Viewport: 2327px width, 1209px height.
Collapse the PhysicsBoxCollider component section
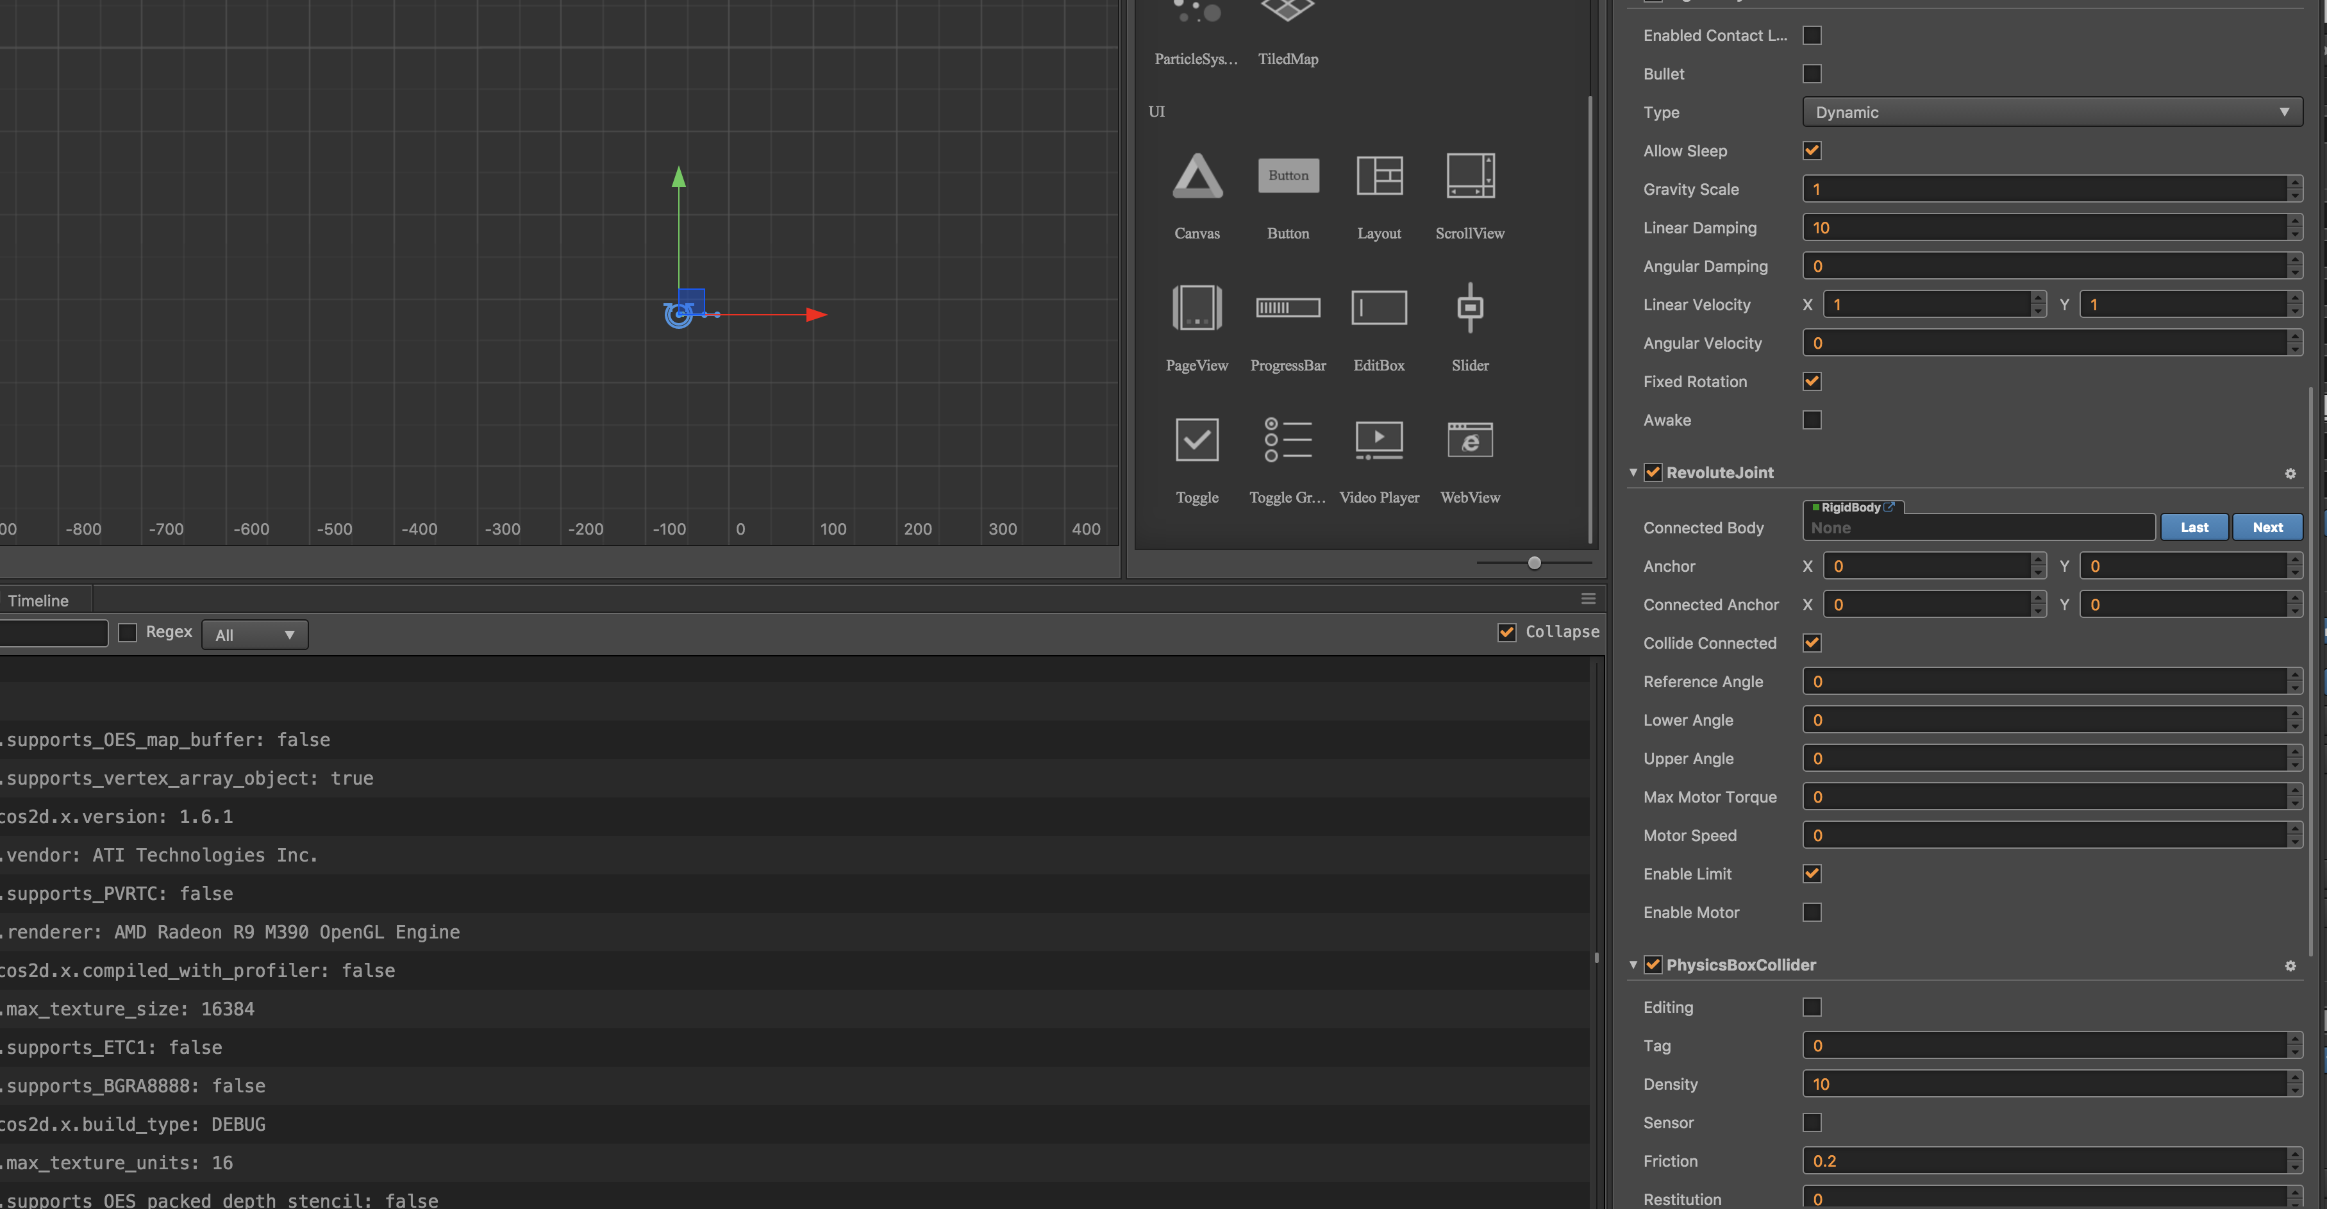pyautogui.click(x=1632, y=965)
